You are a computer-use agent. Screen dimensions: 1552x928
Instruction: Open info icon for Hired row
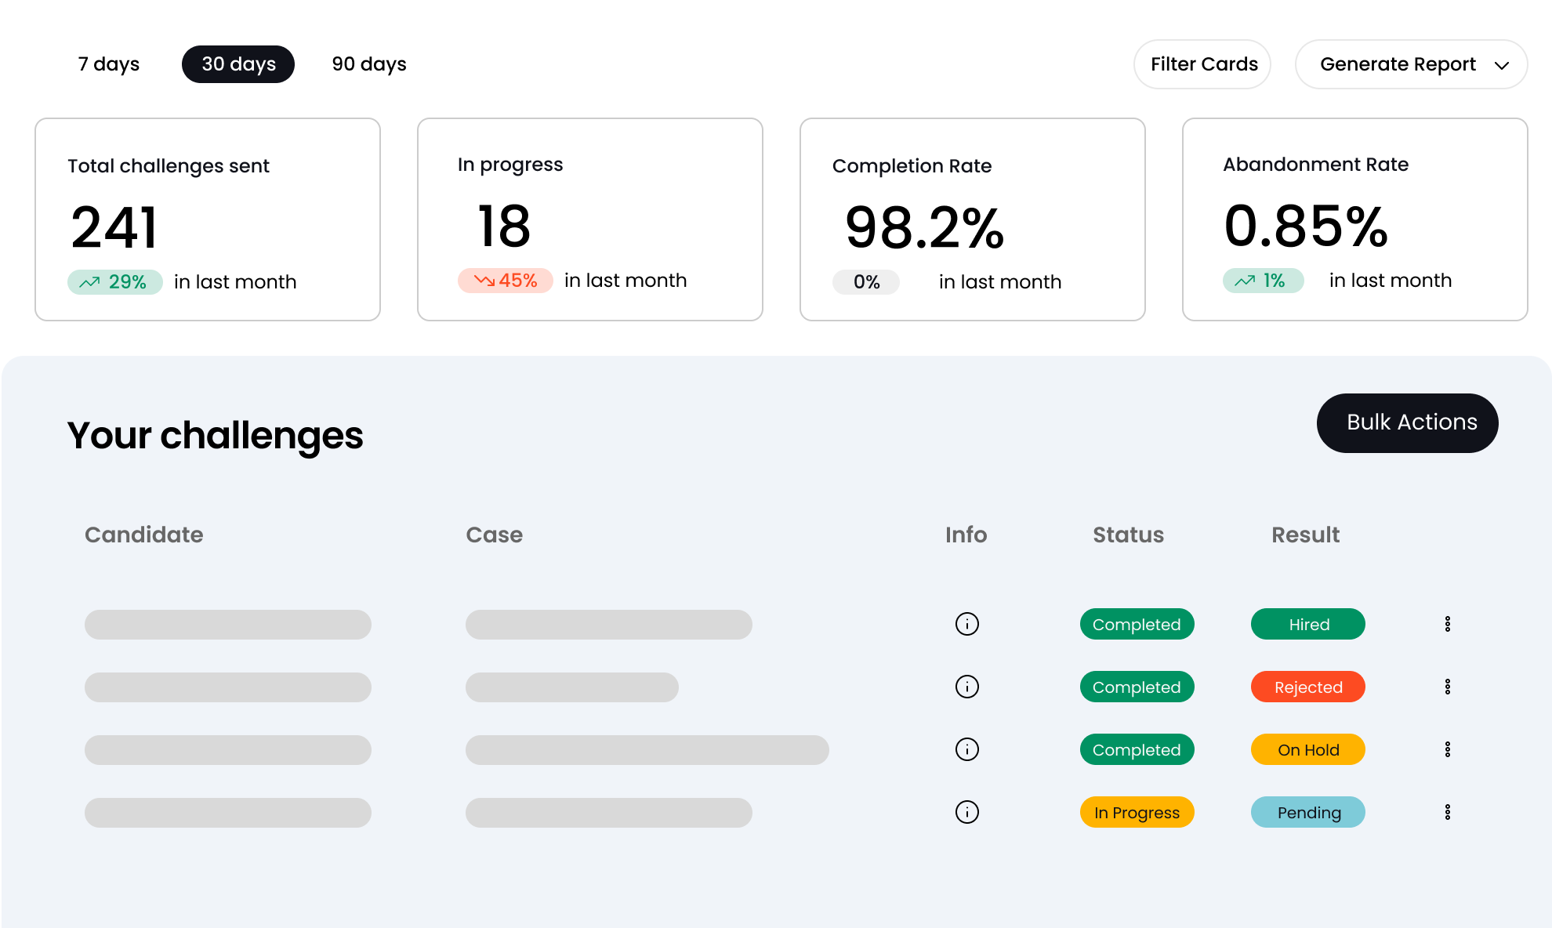pos(966,624)
